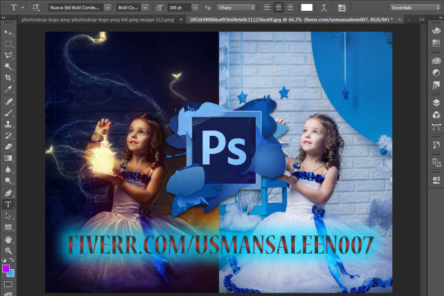
Task: Expand the toolbox to two columns
Action: [3, 18]
